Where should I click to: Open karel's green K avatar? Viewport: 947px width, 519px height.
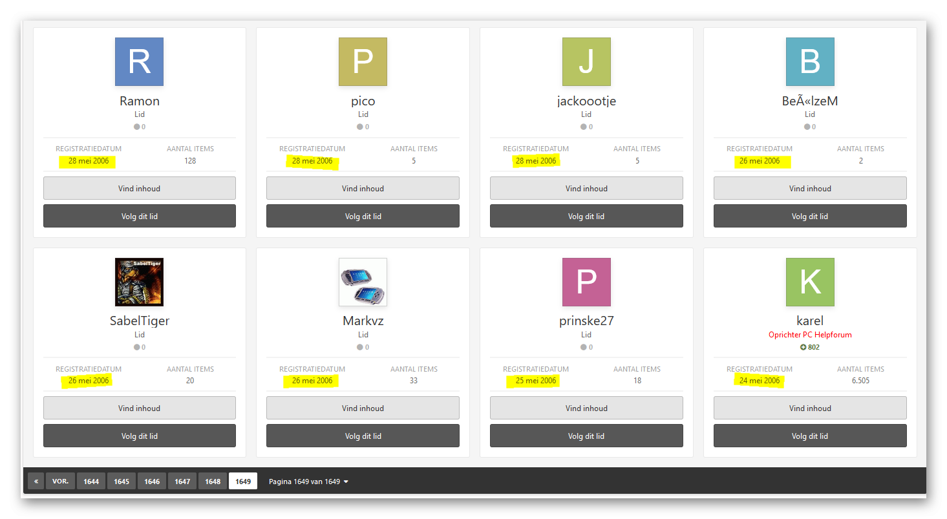[x=810, y=282]
